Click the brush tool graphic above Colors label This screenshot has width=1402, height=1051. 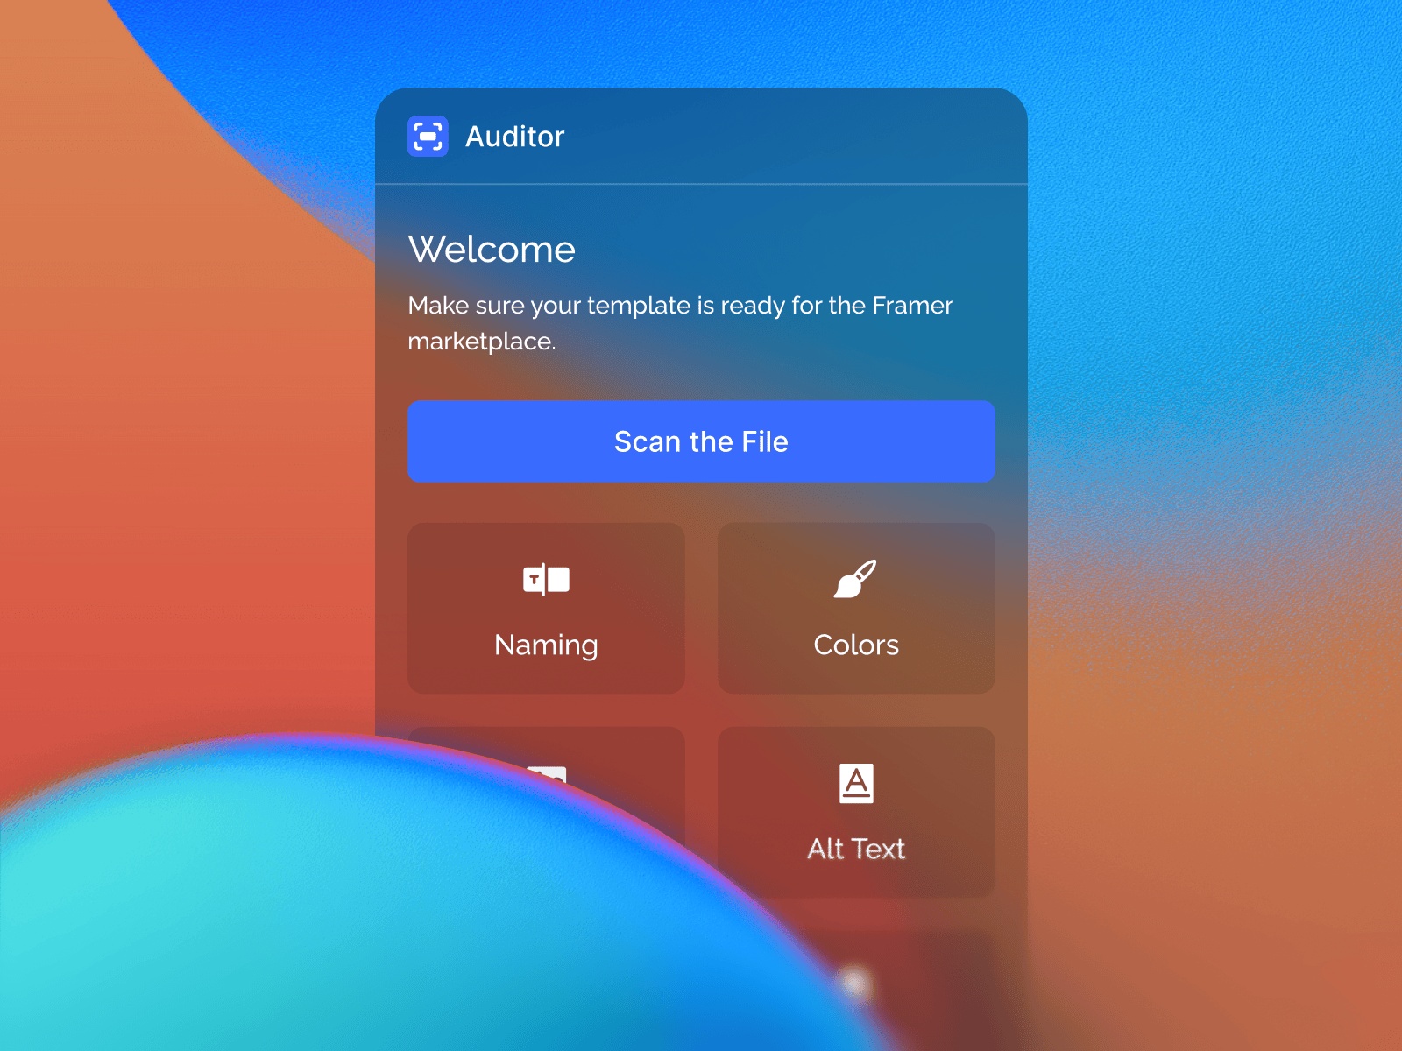pyautogui.click(x=856, y=579)
